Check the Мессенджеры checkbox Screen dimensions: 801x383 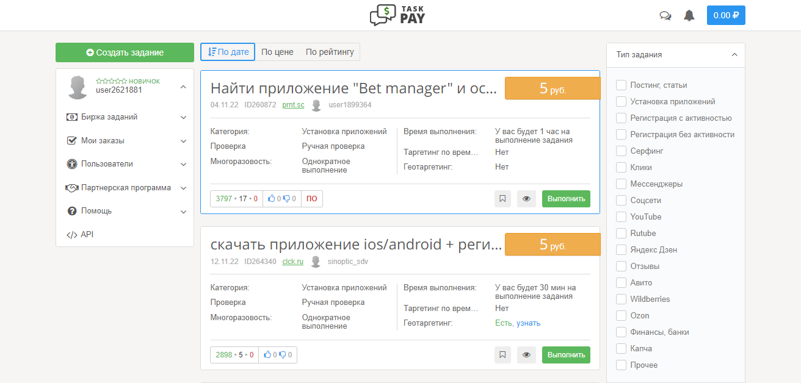pyautogui.click(x=621, y=184)
